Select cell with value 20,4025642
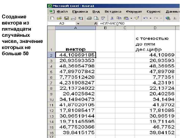The width and height of the screenshot is (184, 138). coord(76,94)
